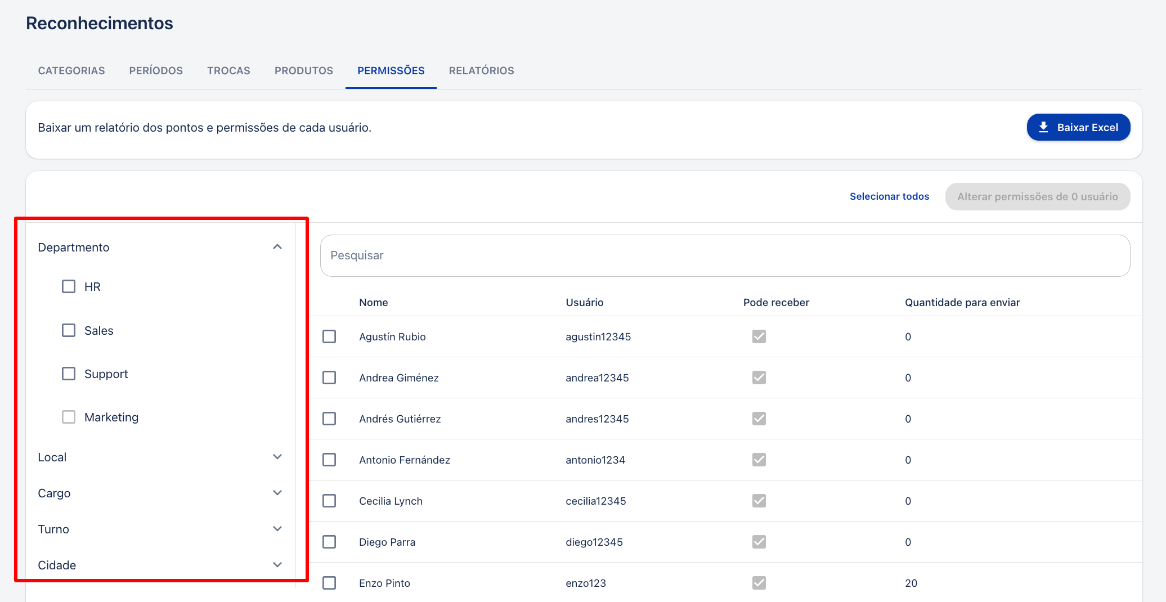Image resolution: width=1166 pixels, height=602 pixels.
Task: Click the Reconhecimentos page heading
Action: (x=100, y=23)
